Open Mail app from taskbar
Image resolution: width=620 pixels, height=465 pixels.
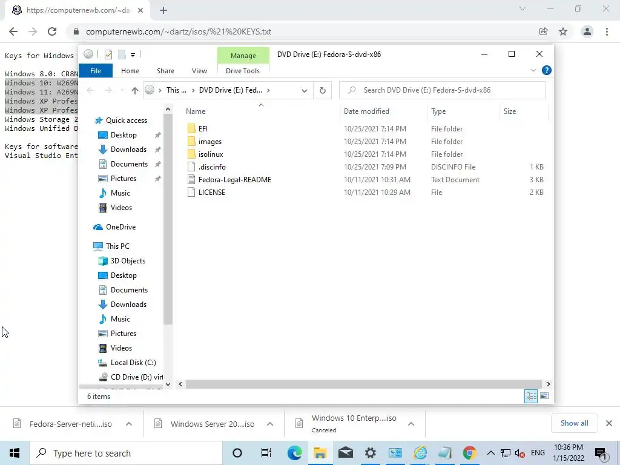point(345,453)
